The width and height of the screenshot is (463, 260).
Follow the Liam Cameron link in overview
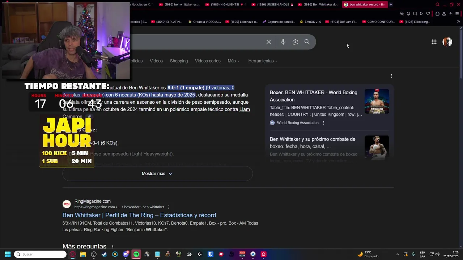click(245, 109)
